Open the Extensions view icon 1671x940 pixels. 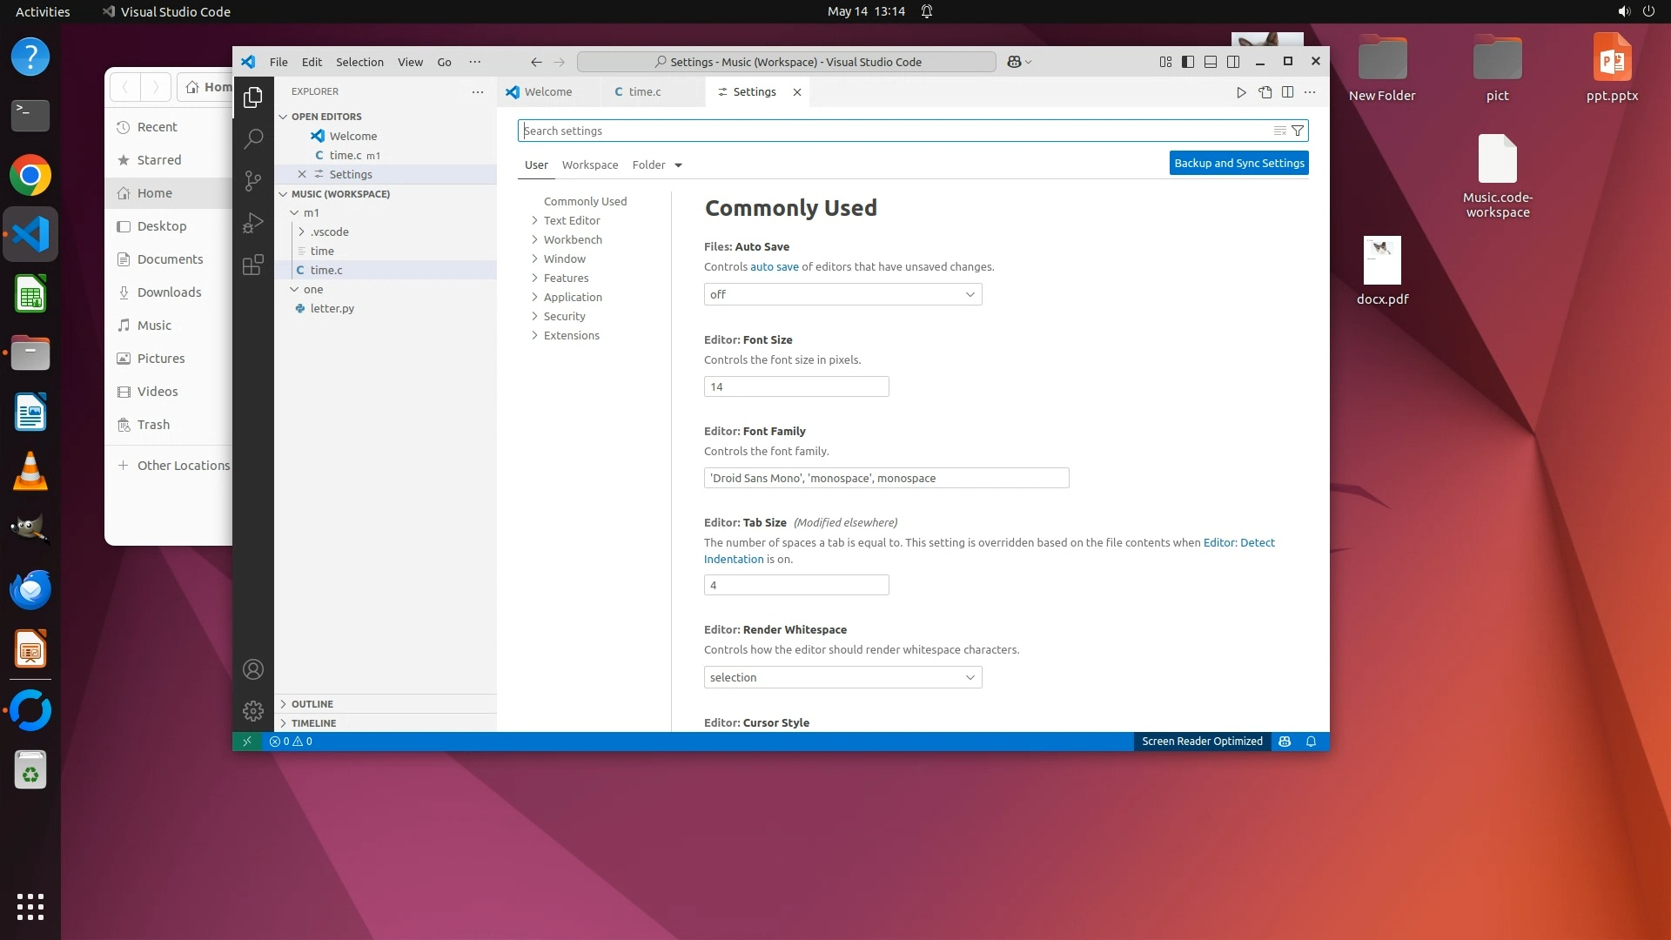253,265
